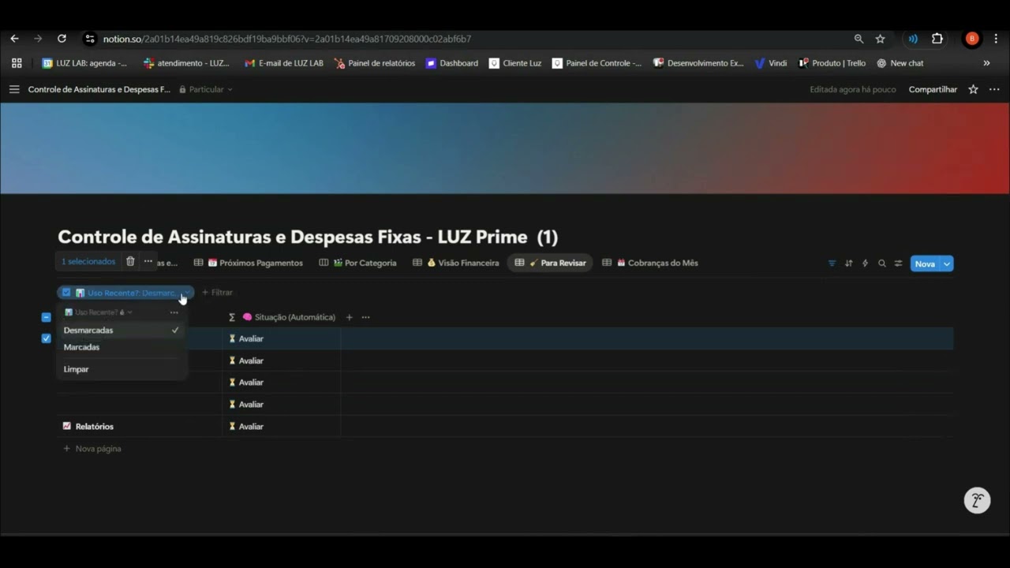Open the Produto | Trello bookmark
The width and height of the screenshot is (1010, 568).
pos(832,63)
